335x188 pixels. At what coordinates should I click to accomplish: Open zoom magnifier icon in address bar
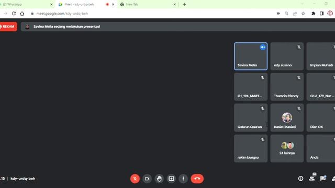point(286,14)
